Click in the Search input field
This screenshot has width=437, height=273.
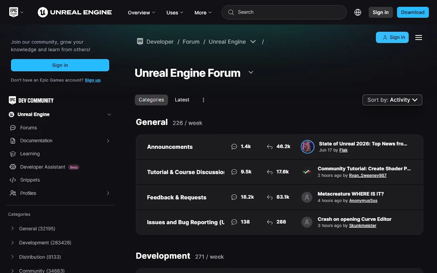(284, 12)
